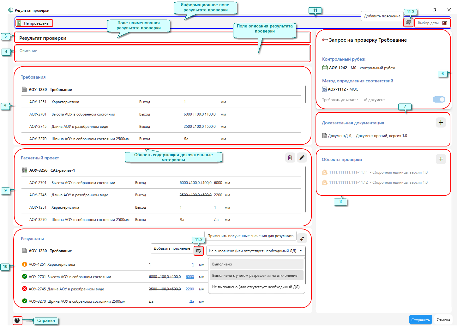Add evidence documentation with plus icon

click(x=441, y=122)
